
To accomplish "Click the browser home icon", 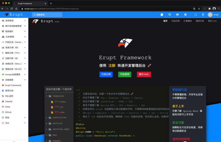I will pyautogui.click(x=16, y=9).
